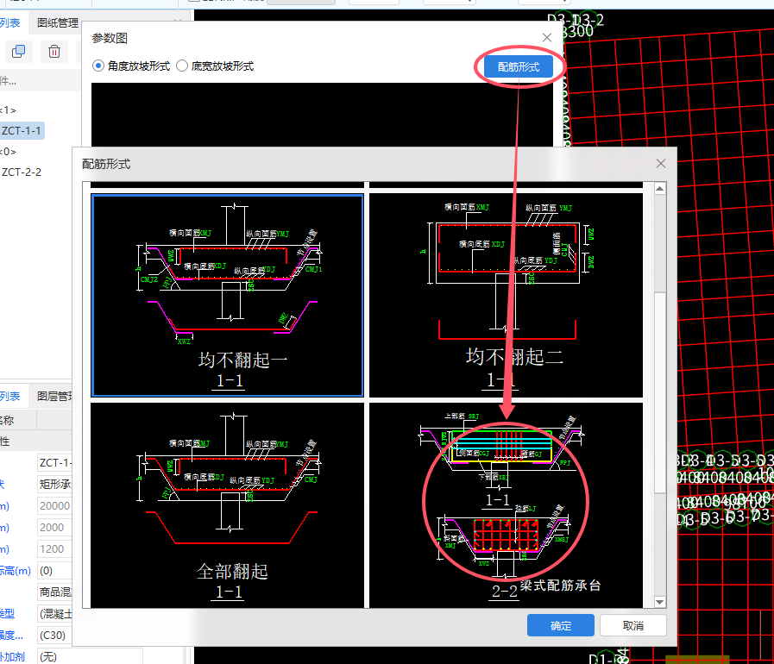Image resolution: width=774 pixels, height=664 pixels.
Task: Select the 梁式配筋承台 thumbnail
Action: [x=507, y=505]
